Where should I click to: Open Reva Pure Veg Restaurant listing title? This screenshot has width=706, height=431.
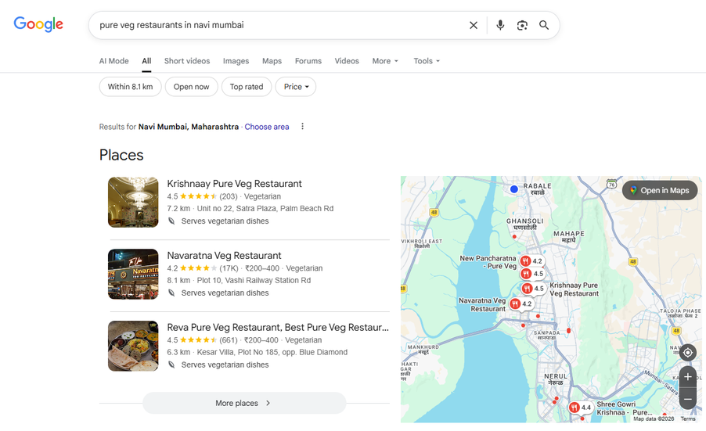coord(278,328)
